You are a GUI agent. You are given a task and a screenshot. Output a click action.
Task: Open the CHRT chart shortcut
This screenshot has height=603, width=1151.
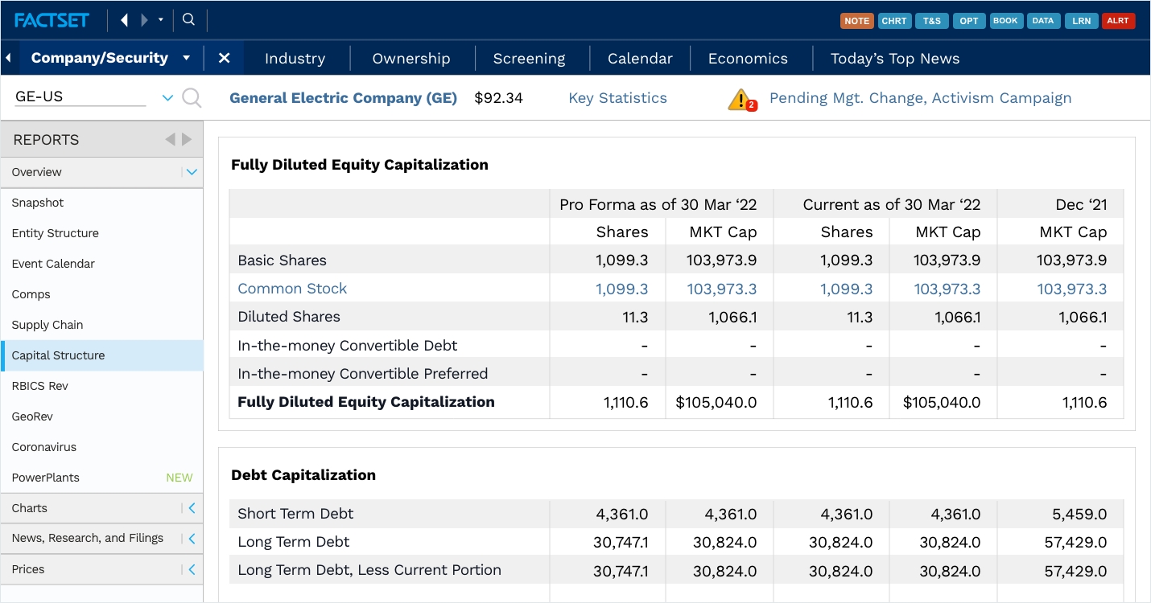pos(893,21)
